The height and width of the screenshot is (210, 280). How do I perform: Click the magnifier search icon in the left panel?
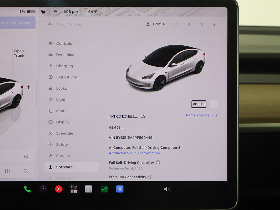(x=26, y=171)
